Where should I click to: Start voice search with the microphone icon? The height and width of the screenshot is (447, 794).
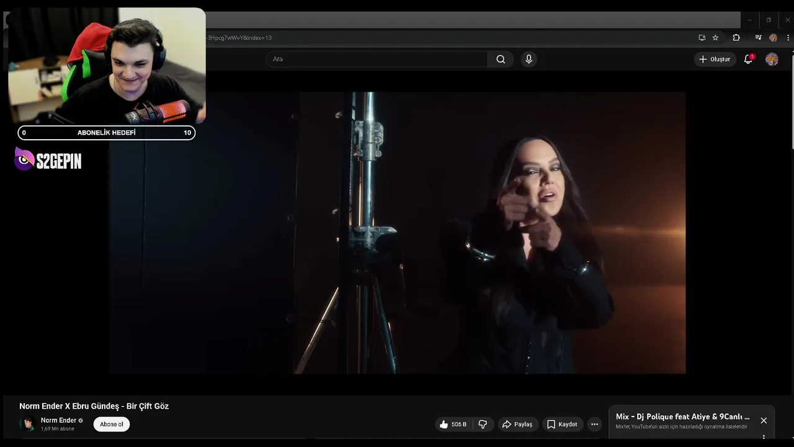[529, 59]
